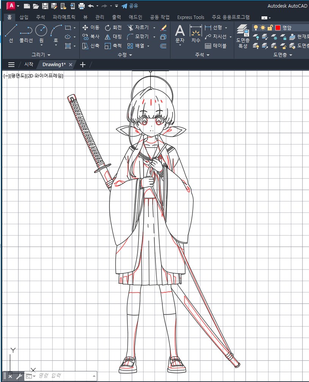Open the AutoCAD application menu button
The width and height of the screenshot is (309, 382).
pyautogui.click(x=11, y=6)
